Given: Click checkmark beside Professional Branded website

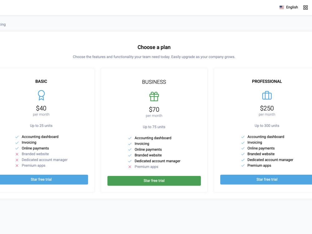Looking at the screenshot, I should coord(243,154).
